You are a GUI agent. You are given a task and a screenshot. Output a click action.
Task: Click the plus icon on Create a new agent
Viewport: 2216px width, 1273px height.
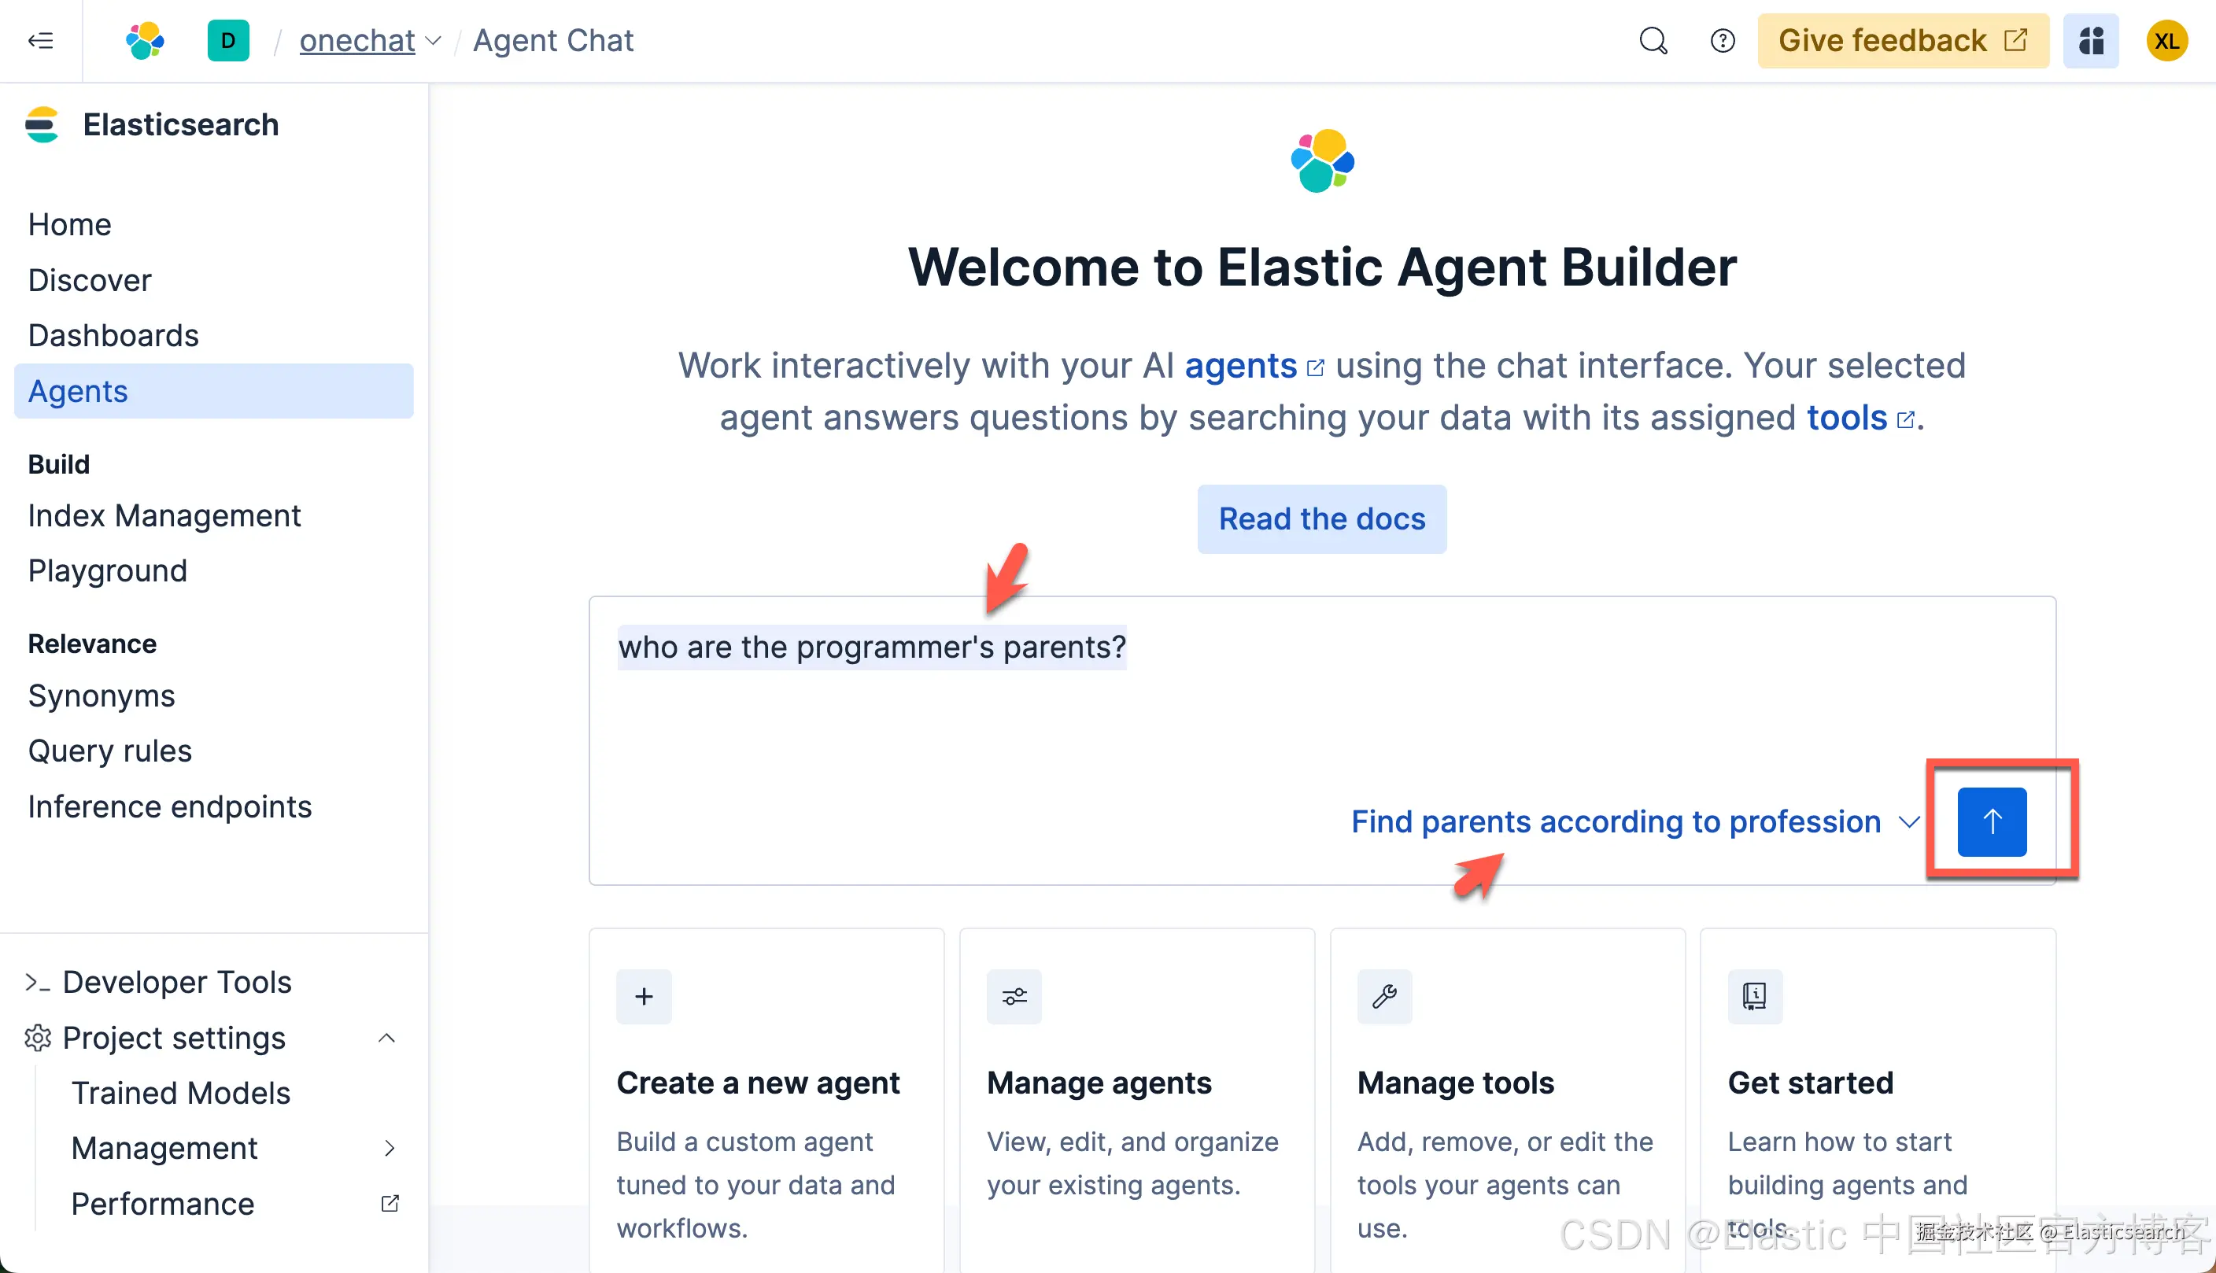click(x=644, y=997)
